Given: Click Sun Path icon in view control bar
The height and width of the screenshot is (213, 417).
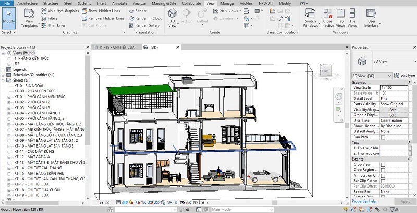Looking at the screenshot, I should (131, 203).
